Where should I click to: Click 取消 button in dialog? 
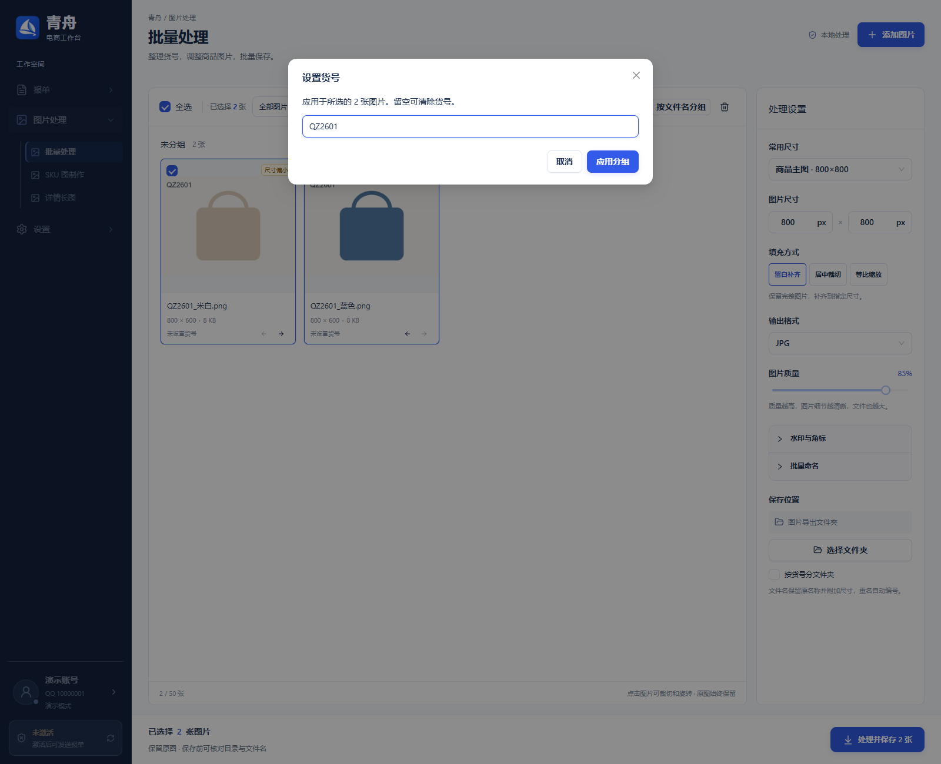(x=564, y=162)
